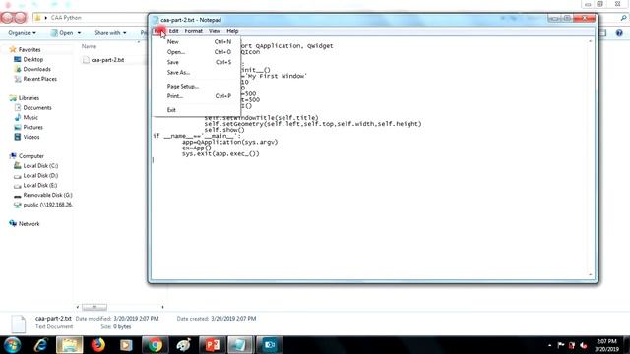Choose New from the File menu
The width and height of the screenshot is (630, 354).
197,41
